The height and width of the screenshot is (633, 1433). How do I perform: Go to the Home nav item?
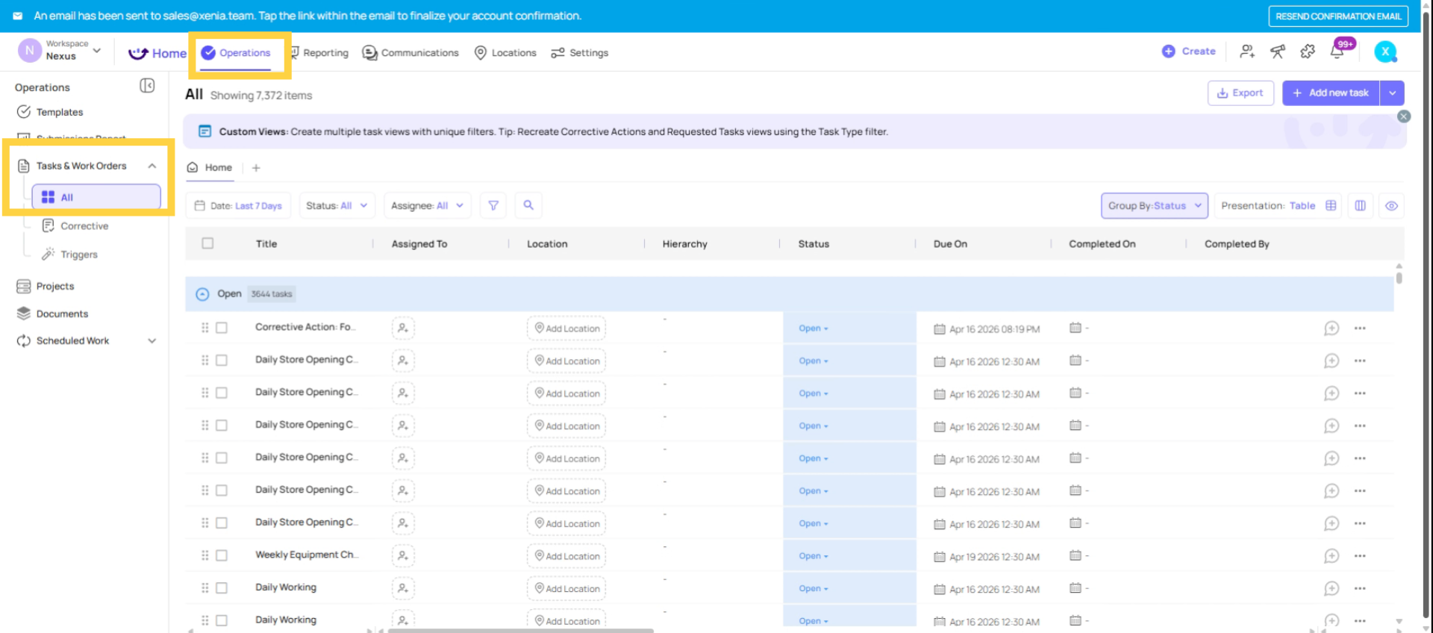tap(157, 53)
